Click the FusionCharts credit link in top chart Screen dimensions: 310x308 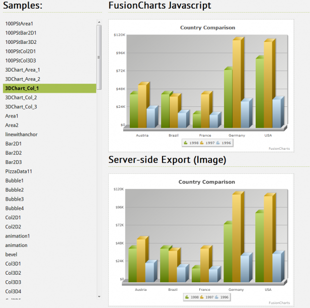pos(279,149)
